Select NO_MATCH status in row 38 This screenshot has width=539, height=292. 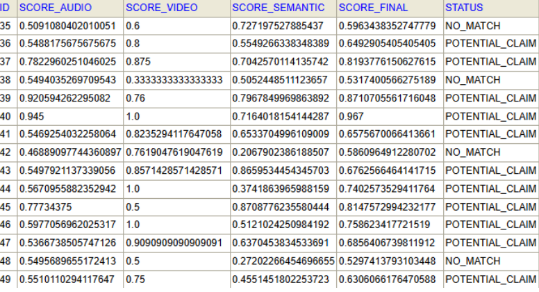(472, 80)
